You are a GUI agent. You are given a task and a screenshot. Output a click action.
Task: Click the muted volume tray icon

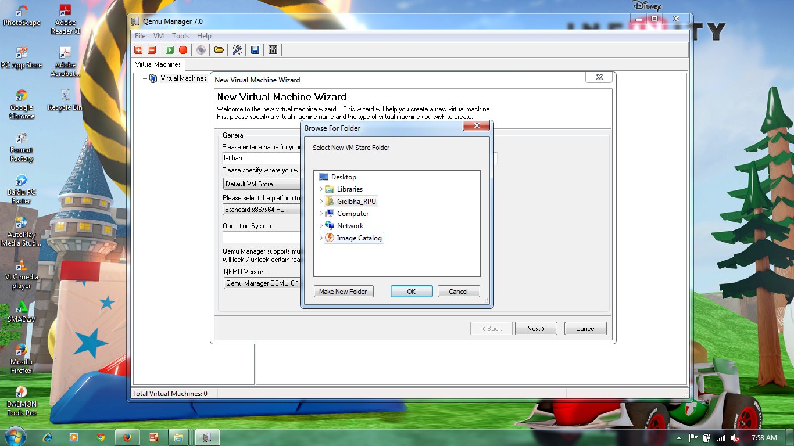pyautogui.click(x=735, y=438)
